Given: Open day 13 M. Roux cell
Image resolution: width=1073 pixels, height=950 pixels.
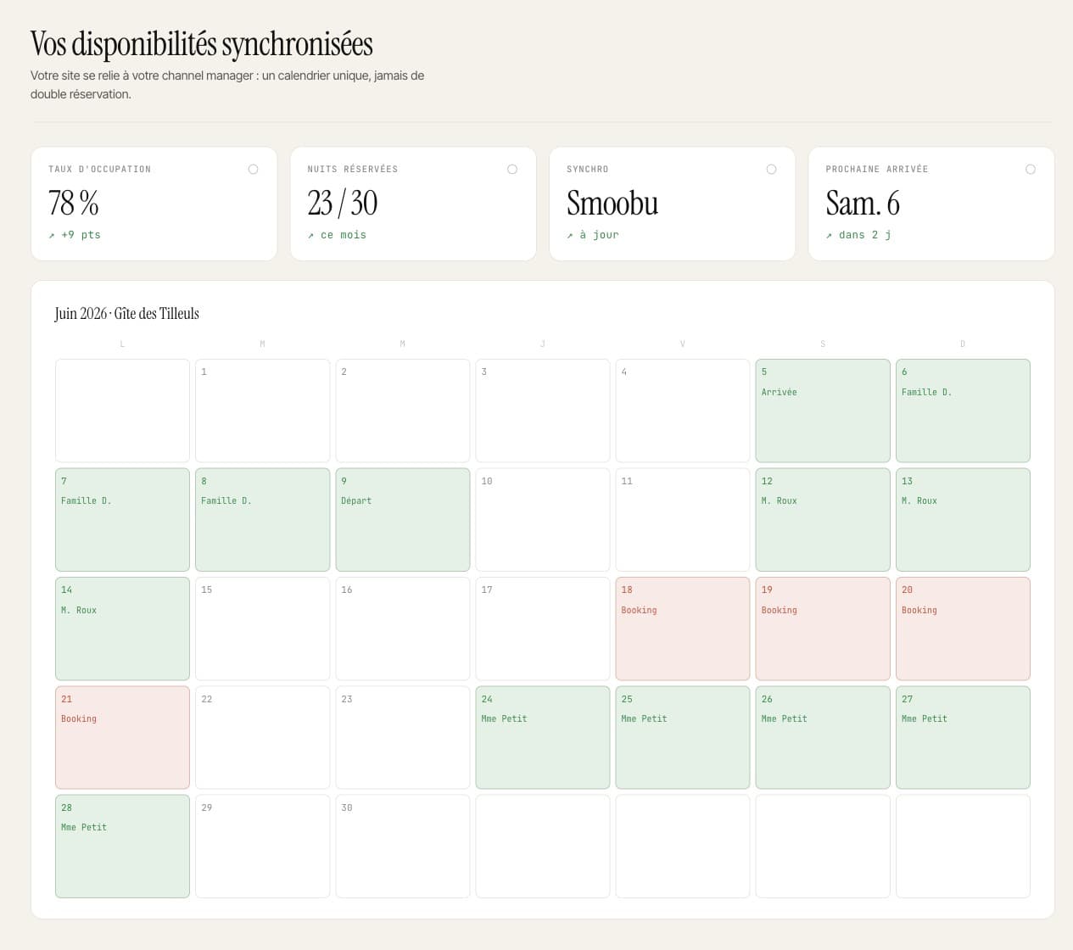Looking at the screenshot, I should point(963,520).
